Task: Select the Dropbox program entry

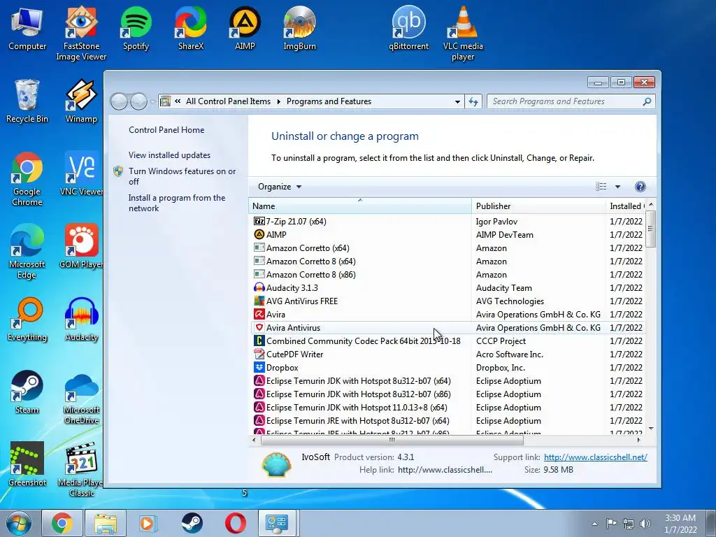Action: click(x=447, y=368)
